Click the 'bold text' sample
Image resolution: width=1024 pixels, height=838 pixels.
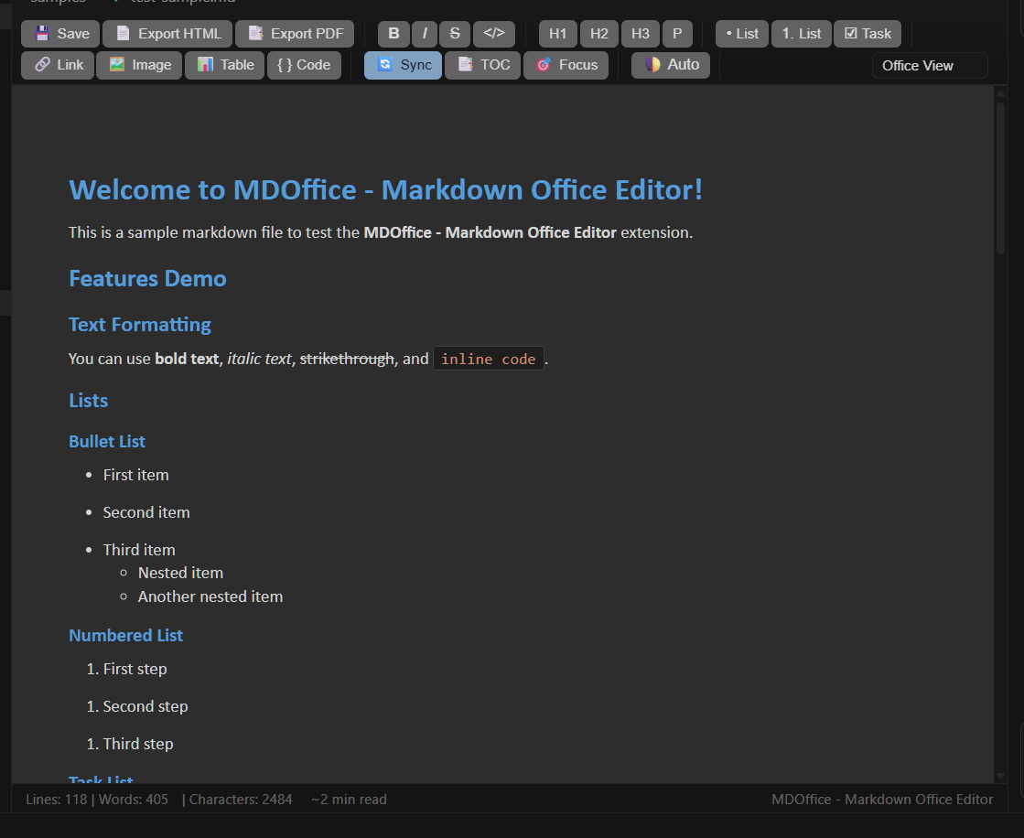187,359
